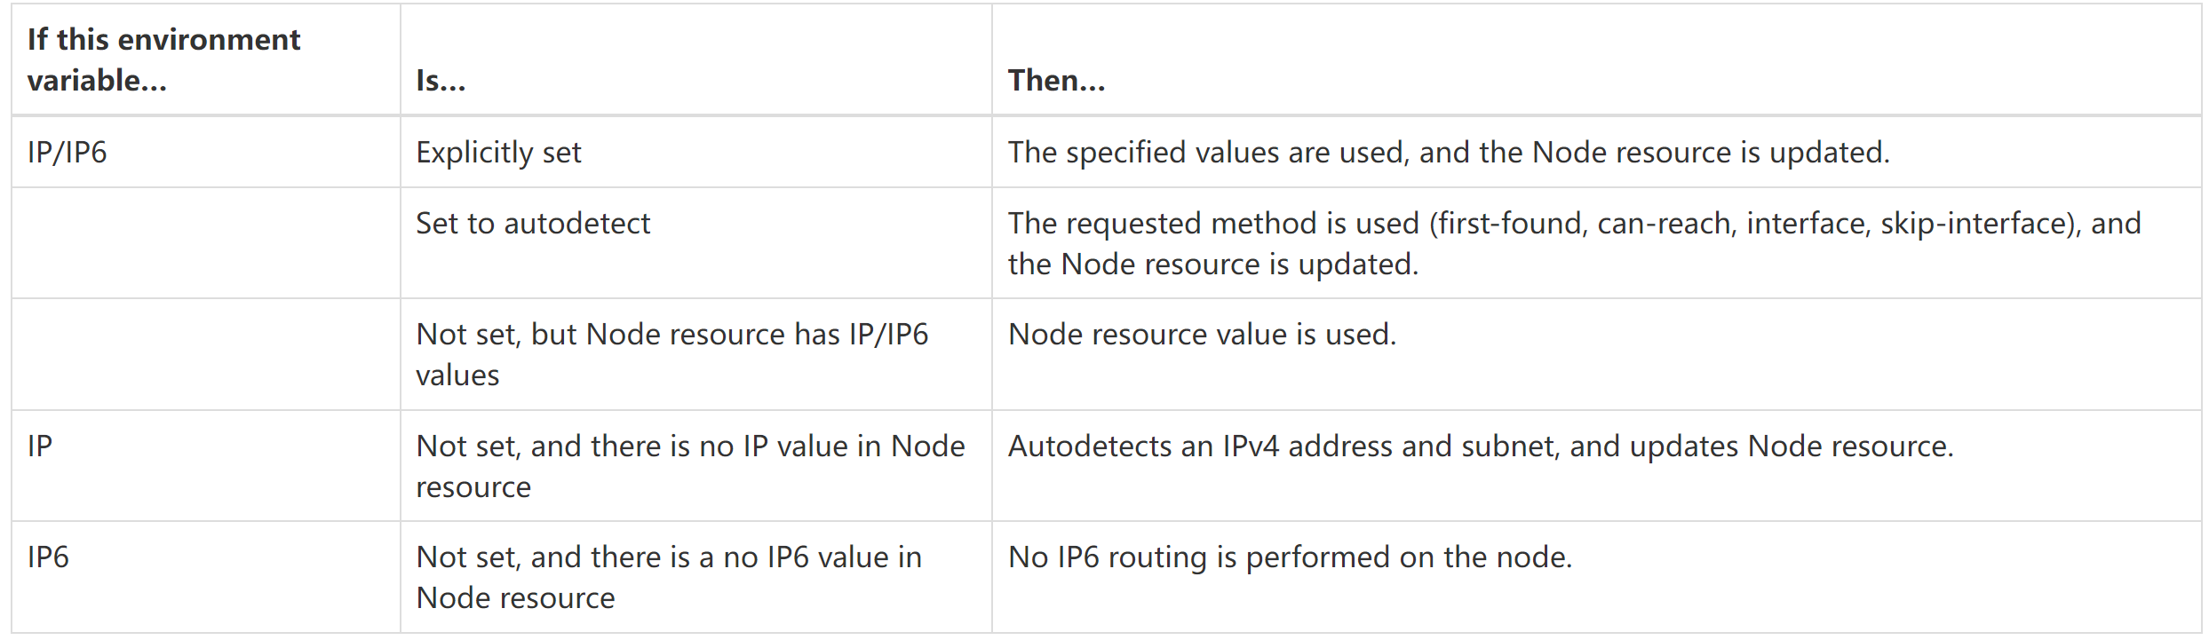The width and height of the screenshot is (2209, 640).
Task: Click the empty cell left of "Not set, but Node resource"
Action: click(205, 353)
